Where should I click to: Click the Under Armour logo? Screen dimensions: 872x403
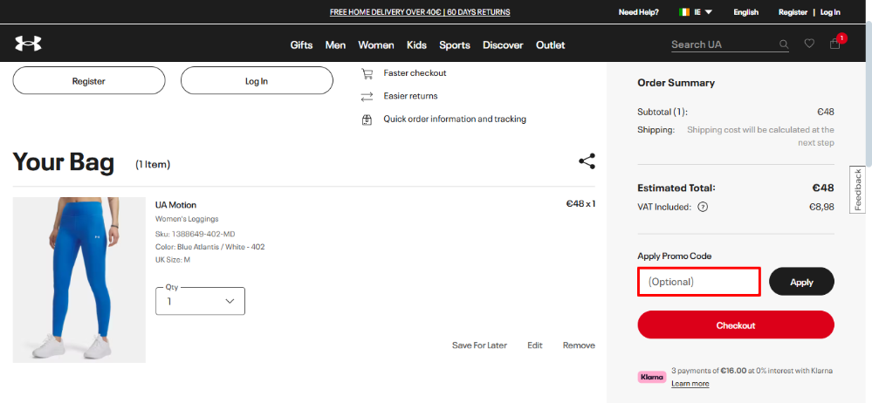28,44
